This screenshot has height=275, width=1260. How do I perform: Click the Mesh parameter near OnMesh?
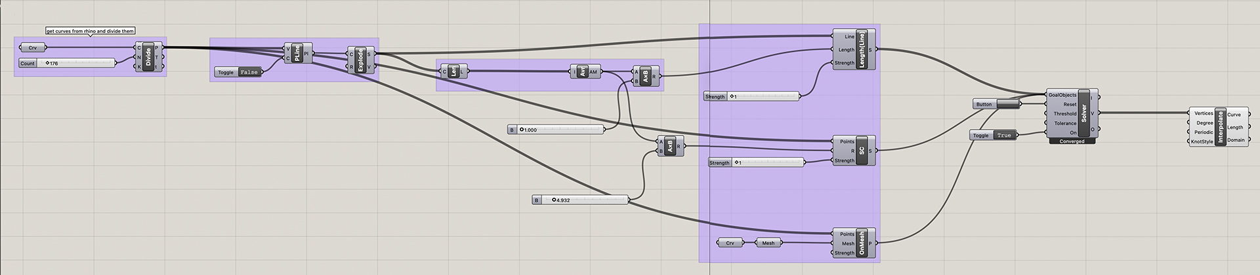pos(768,243)
